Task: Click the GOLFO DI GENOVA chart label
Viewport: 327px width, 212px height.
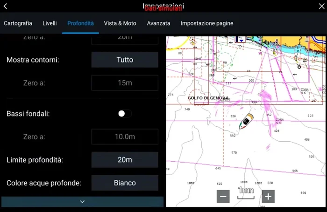Action: point(208,98)
